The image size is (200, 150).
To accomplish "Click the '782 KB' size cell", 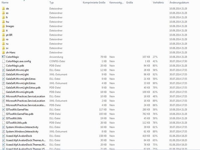I will pyautogui.click(x=146, y=114).
